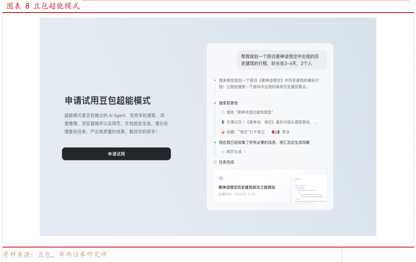The width and height of the screenshot is (416, 262).
Task: Click the orange icon beside 收藏!“悟空”打卡笔记
Action: click(x=223, y=132)
